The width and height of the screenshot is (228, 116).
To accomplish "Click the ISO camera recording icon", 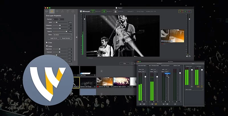I will 115,11.
